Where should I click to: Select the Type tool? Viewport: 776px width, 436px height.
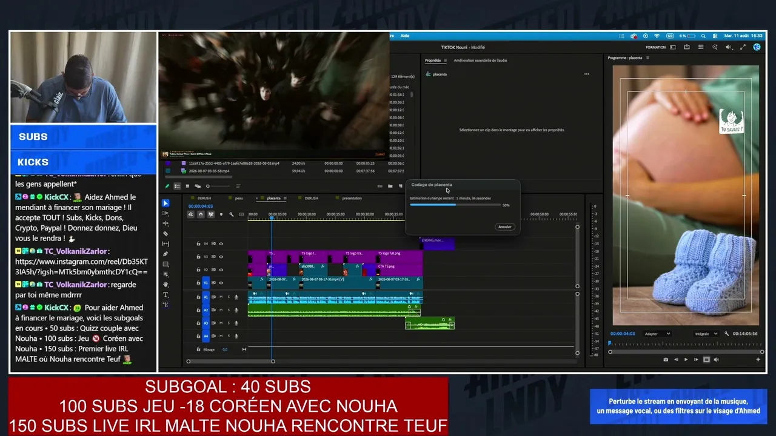click(166, 294)
